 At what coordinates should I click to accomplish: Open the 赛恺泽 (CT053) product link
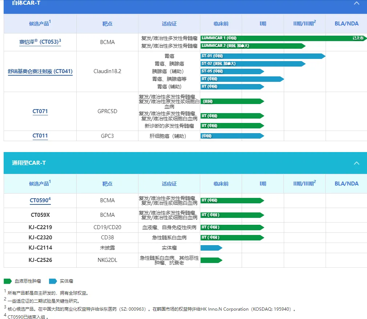coord(40,42)
